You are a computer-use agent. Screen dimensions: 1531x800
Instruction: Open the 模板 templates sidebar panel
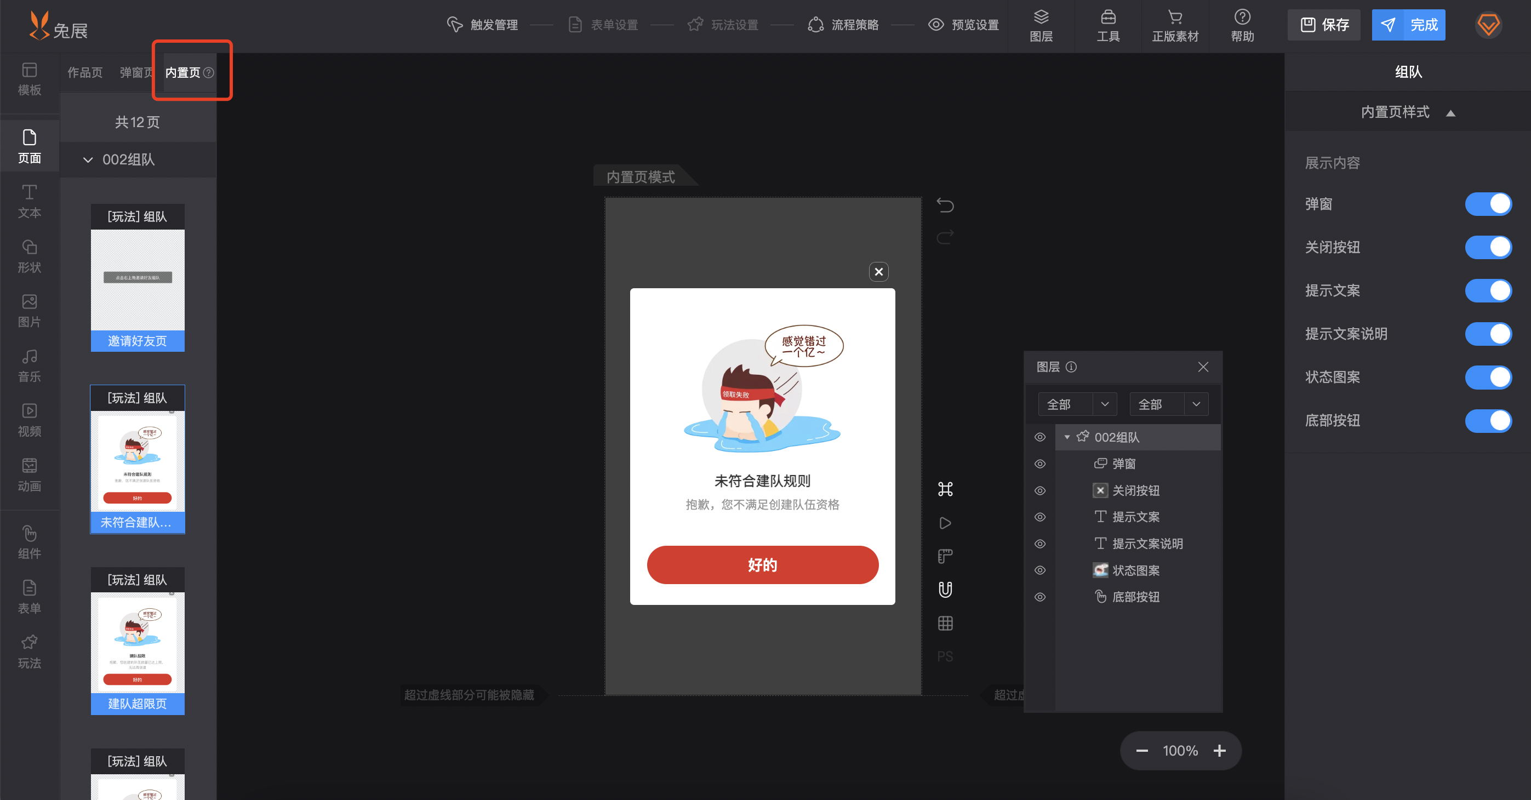29,79
